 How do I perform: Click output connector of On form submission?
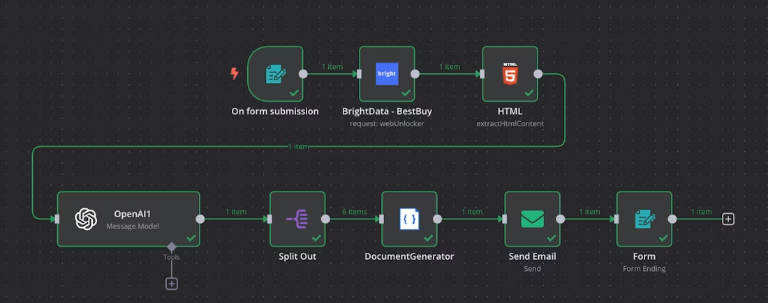point(303,74)
